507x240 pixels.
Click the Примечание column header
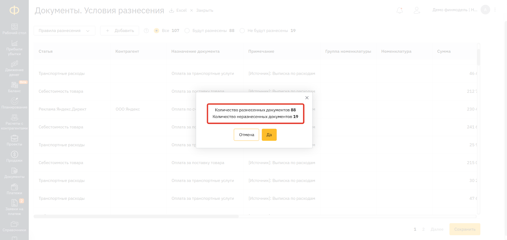(261, 51)
